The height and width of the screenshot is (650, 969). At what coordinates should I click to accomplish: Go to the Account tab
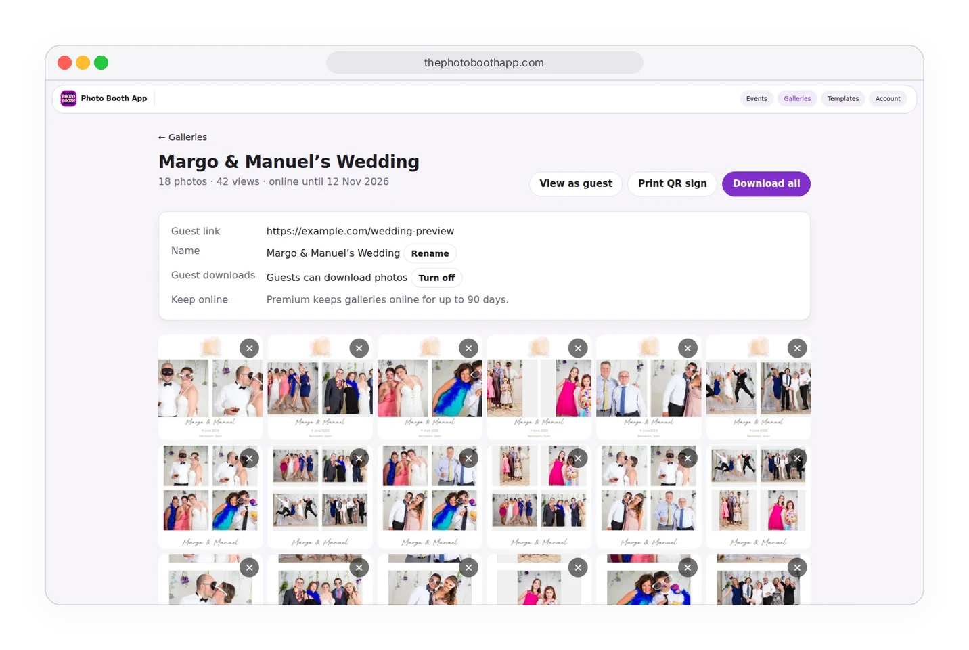point(888,99)
